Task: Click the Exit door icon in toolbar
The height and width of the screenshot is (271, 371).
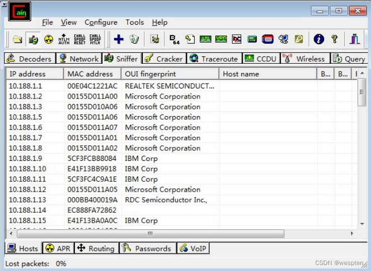Action: (x=355, y=39)
